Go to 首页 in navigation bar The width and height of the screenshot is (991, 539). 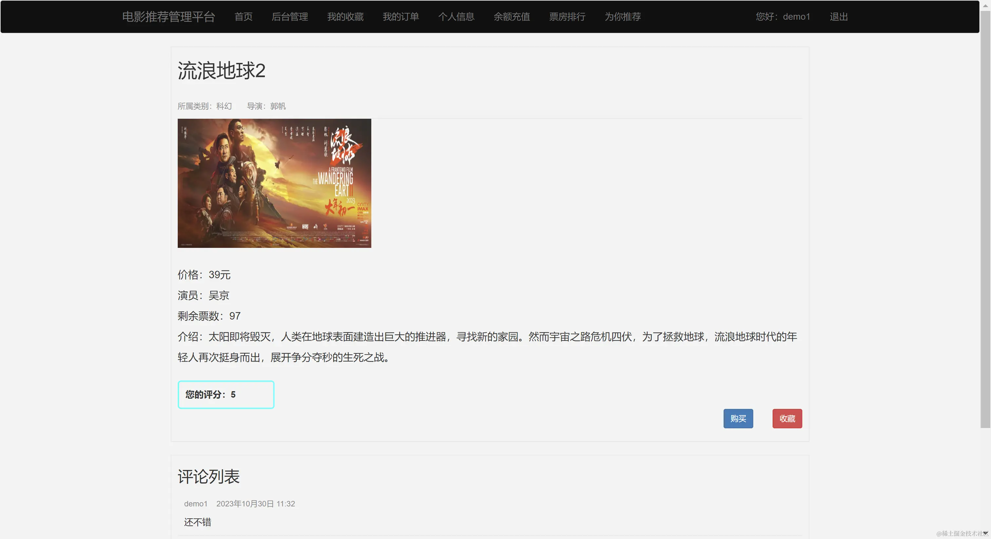[243, 16]
